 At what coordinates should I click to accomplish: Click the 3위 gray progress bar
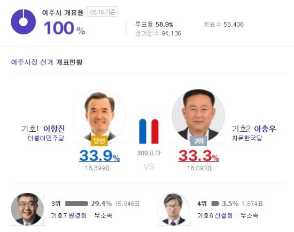click(x=76, y=204)
